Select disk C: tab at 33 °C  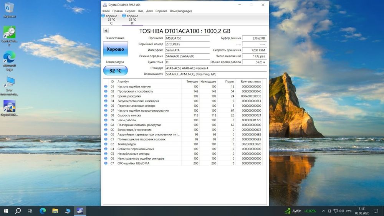coord(111,19)
